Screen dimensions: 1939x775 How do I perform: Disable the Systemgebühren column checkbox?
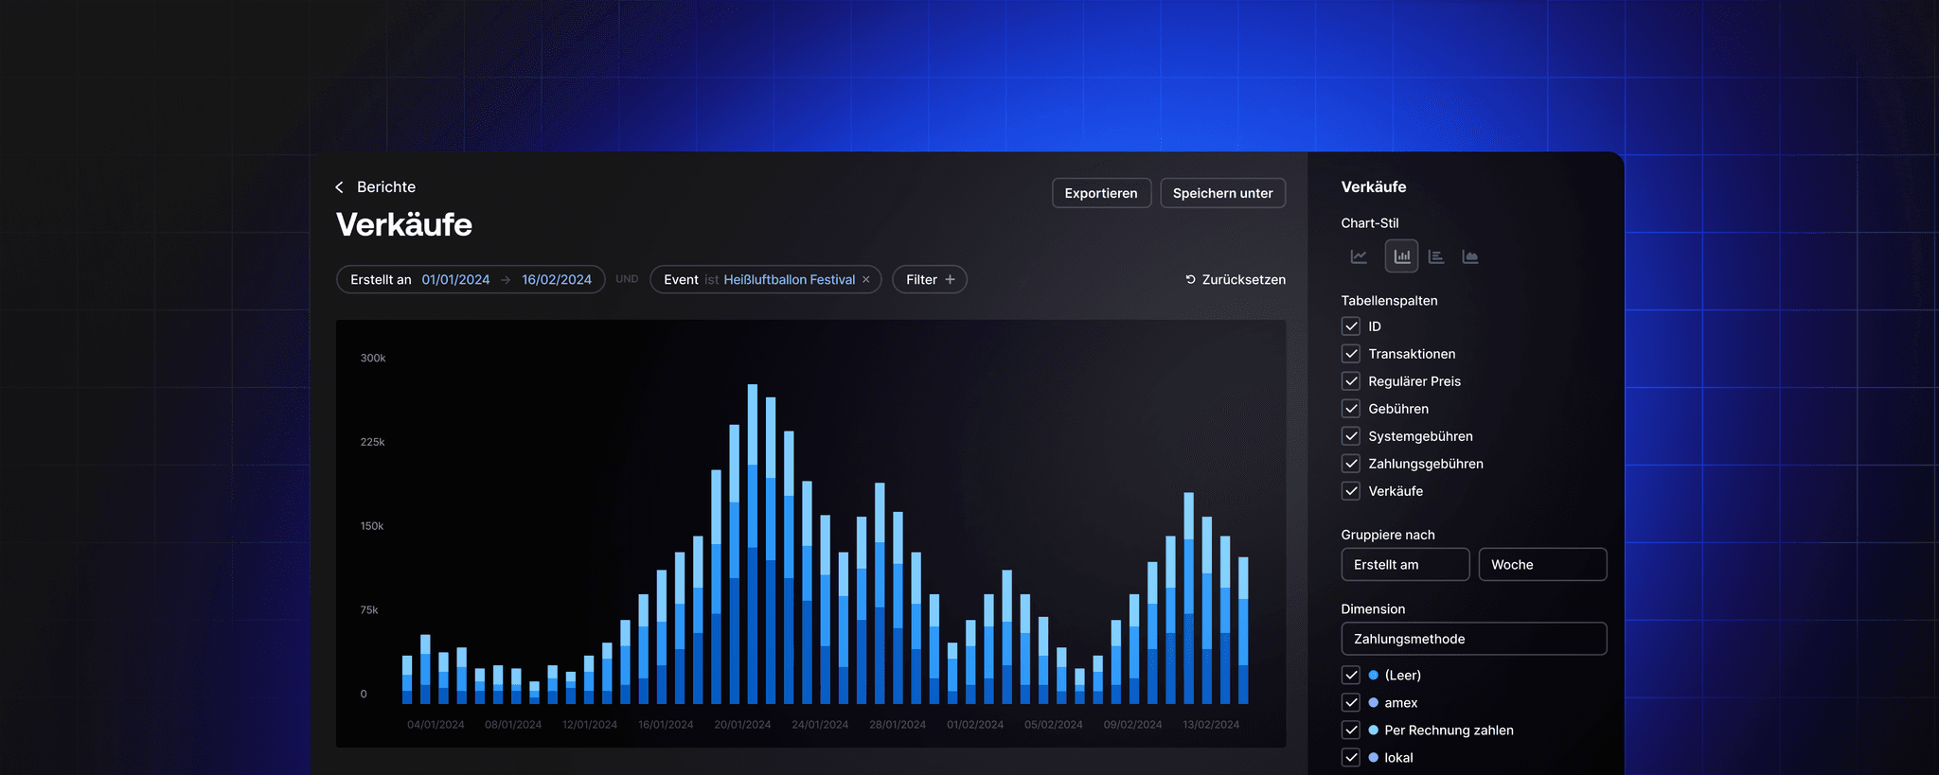[1351, 436]
